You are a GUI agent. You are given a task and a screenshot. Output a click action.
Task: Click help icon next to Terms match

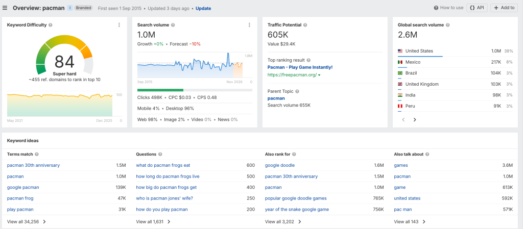[x=37, y=155]
